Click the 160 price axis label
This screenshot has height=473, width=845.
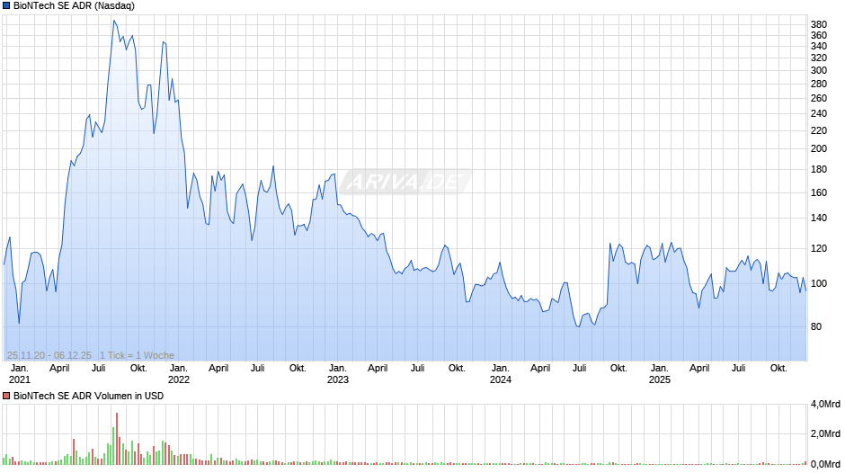[x=819, y=192]
